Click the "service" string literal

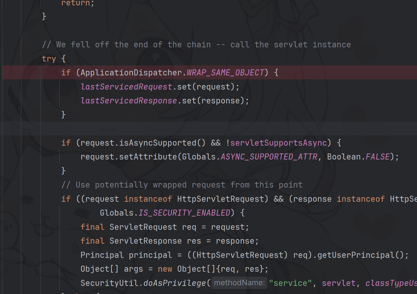[290, 283]
